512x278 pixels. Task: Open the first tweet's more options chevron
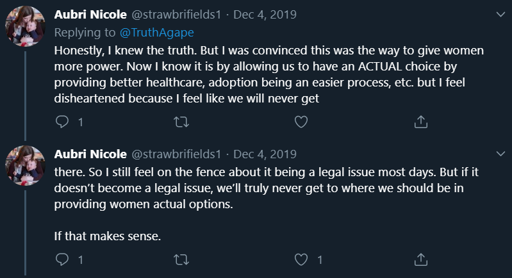(x=499, y=15)
